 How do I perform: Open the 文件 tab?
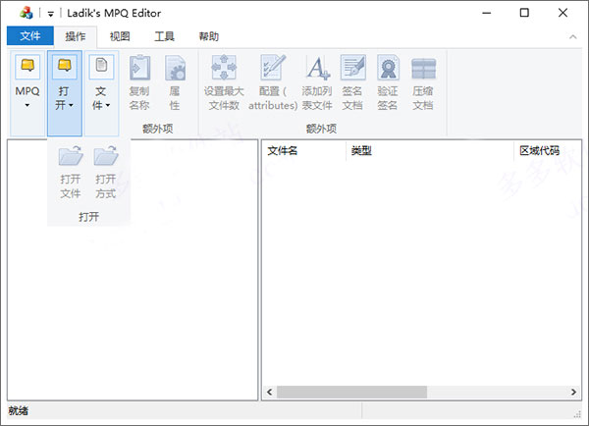tap(30, 36)
